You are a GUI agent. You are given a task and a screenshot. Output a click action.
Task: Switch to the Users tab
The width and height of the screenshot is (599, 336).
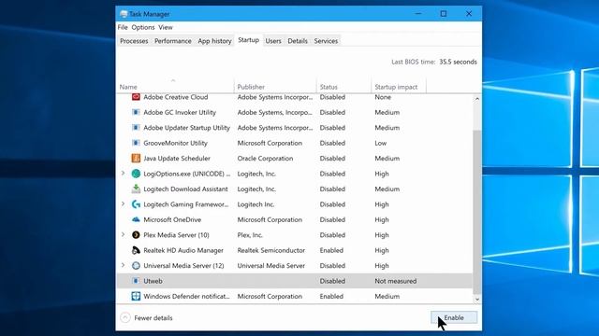pos(273,41)
